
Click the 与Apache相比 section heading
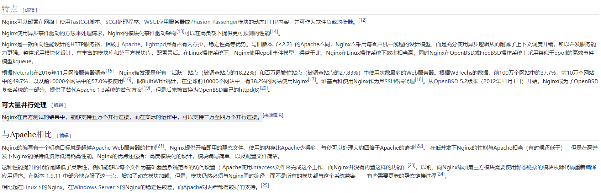point(27,134)
